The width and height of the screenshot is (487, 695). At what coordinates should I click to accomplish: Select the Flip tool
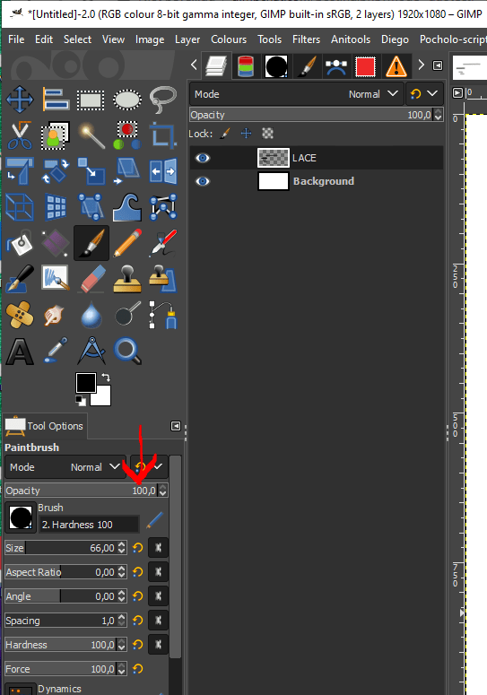pos(163,171)
